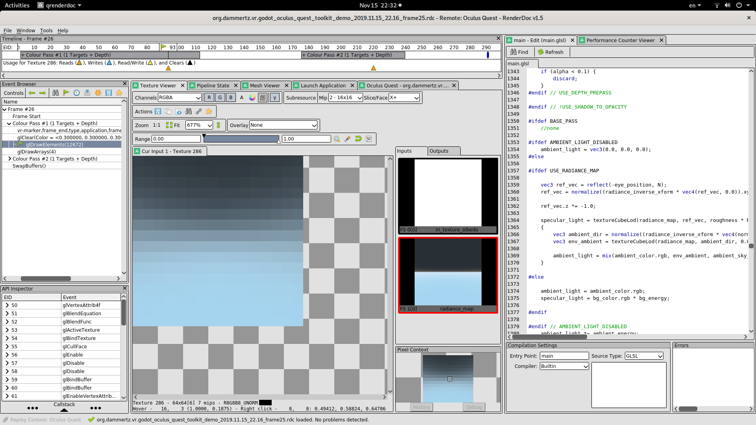The width and height of the screenshot is (756, 425).
Task: Open extensions puzzle icon in Event Browser
Action: click(x=119, y=93)
